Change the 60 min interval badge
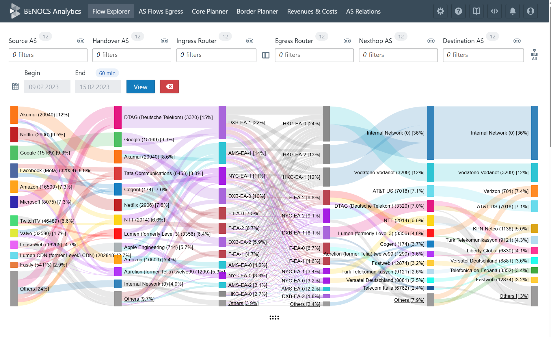The height and width of the screenshot is (337, 551). (x=107, y=73)
